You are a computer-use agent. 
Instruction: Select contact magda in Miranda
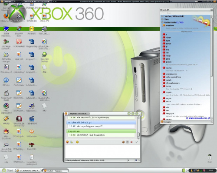(x=168, y=98)
